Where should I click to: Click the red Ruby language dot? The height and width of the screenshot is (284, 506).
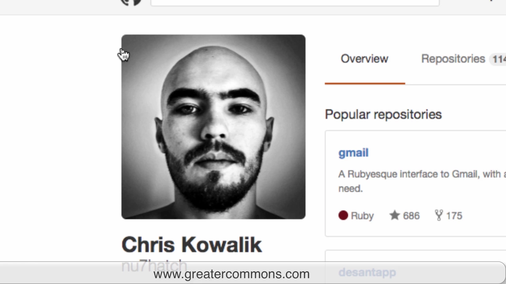pyautogui.click(x=343, y=215)
